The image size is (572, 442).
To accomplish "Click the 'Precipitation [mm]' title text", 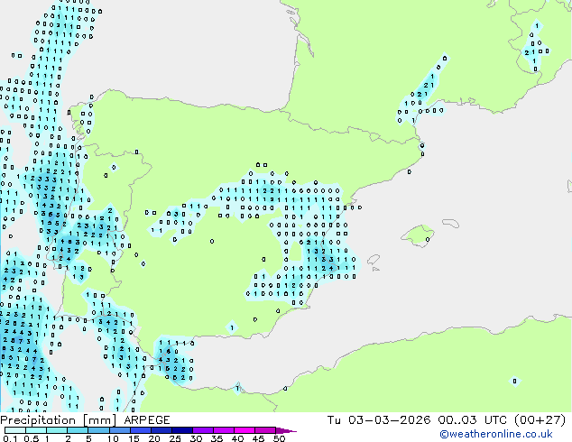I will point(59,420).
